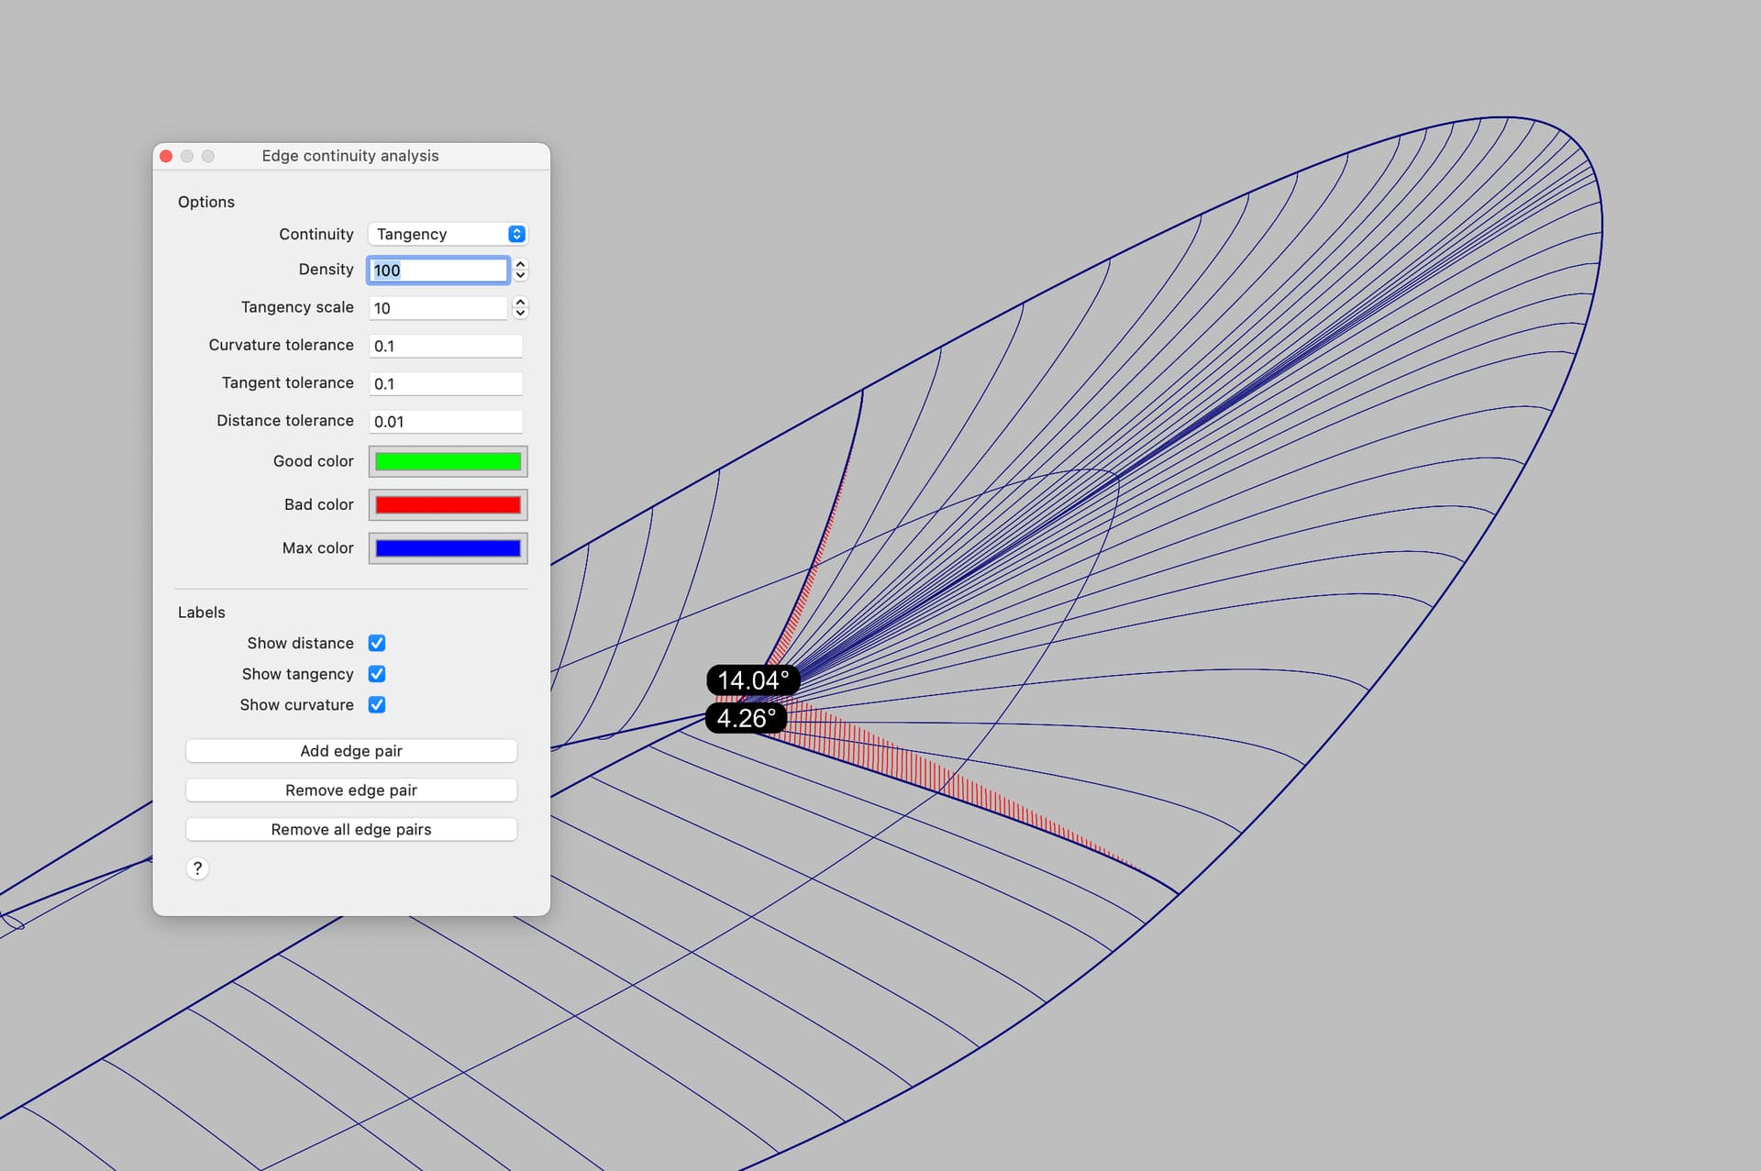Click the Curvature tolerance field
This screenshot has width=1761, height=1171.
(x=446, y=346)
